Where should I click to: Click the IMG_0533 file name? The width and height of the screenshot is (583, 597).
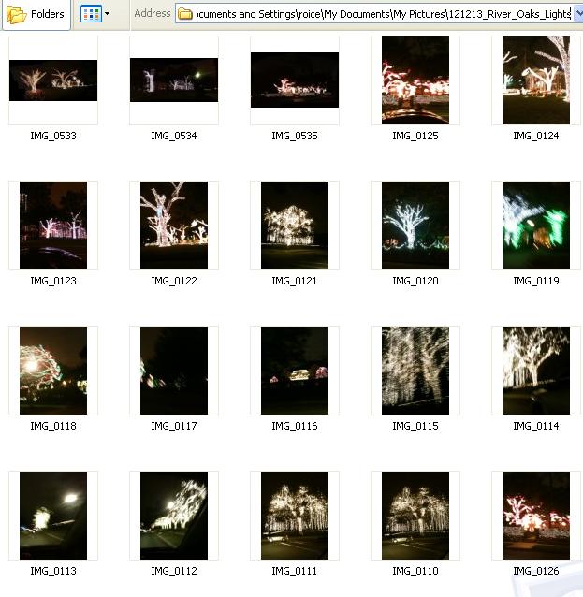pyautogui.click(x=53, y=136)
